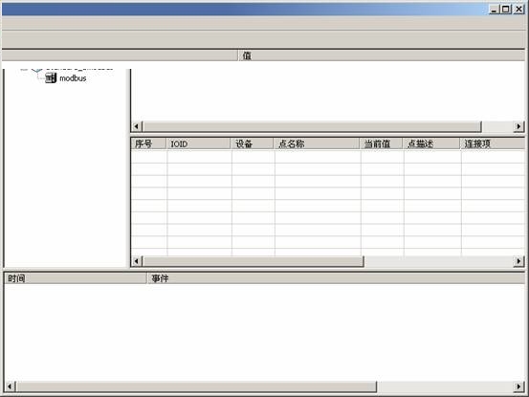
Task: Select the modbus tree node label
Action: coord(73,78)
